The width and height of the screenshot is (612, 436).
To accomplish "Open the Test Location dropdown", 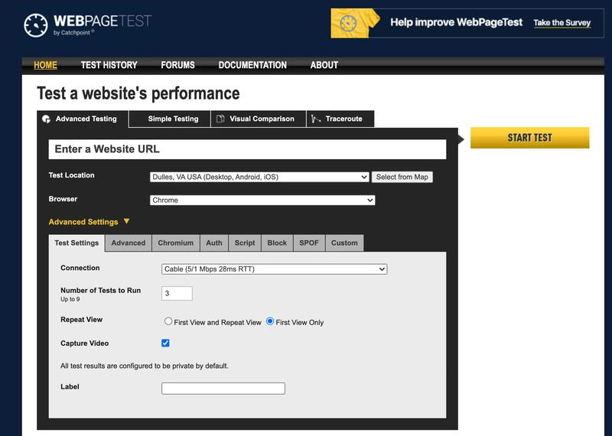I will [x=259, y=177].
